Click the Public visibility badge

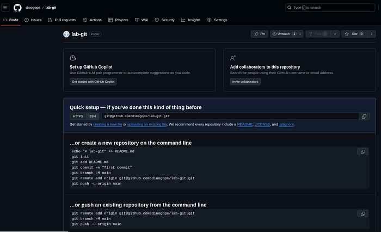pos(95,34)
